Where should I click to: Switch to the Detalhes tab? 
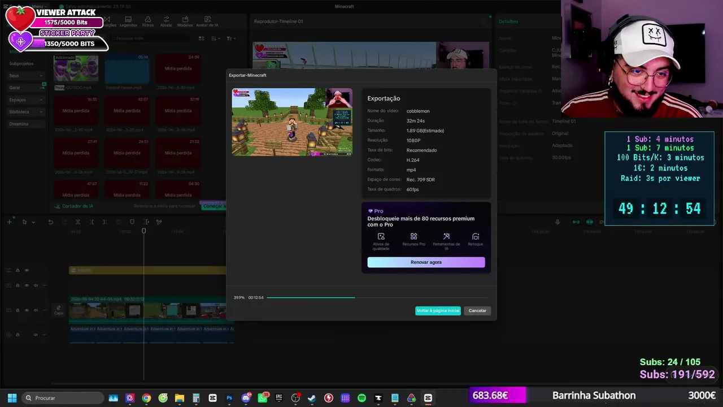click(508, 21)
